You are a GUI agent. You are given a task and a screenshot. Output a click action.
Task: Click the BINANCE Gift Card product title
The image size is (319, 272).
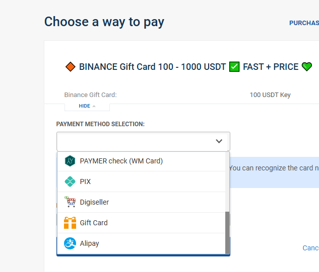point(152,67)
